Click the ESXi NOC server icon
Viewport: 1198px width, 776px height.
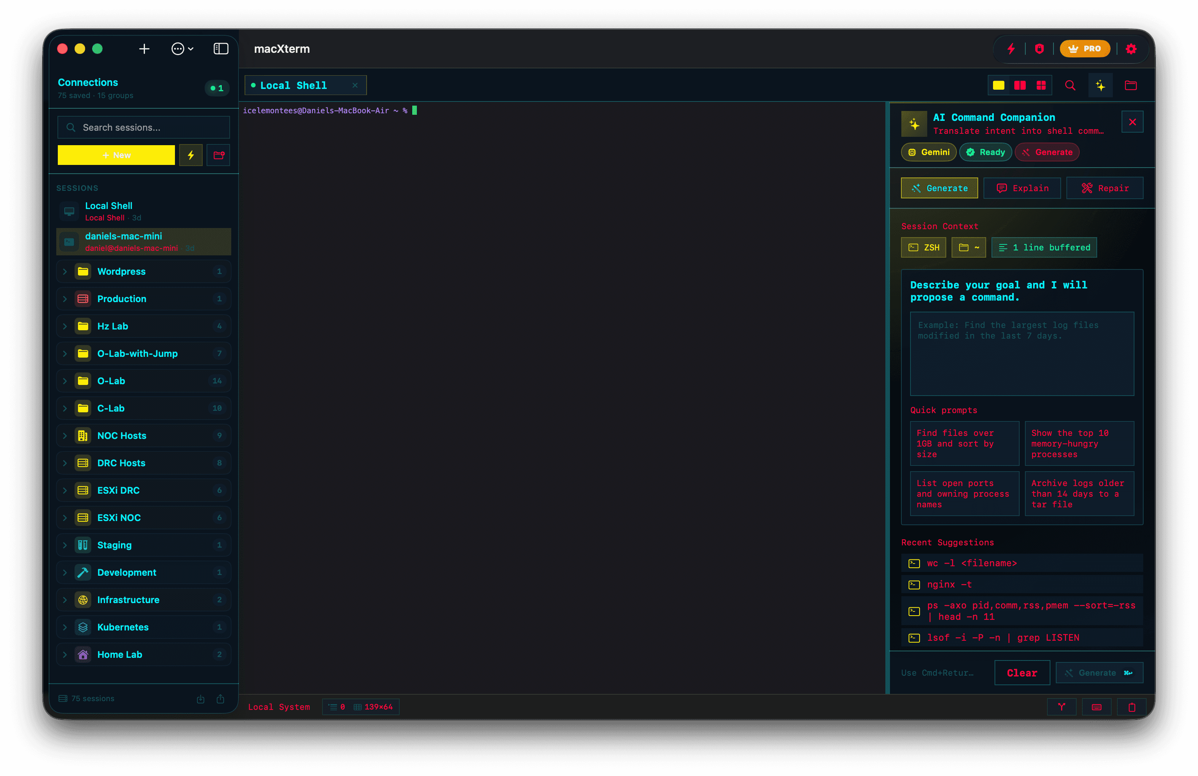[x=83, y=518]
